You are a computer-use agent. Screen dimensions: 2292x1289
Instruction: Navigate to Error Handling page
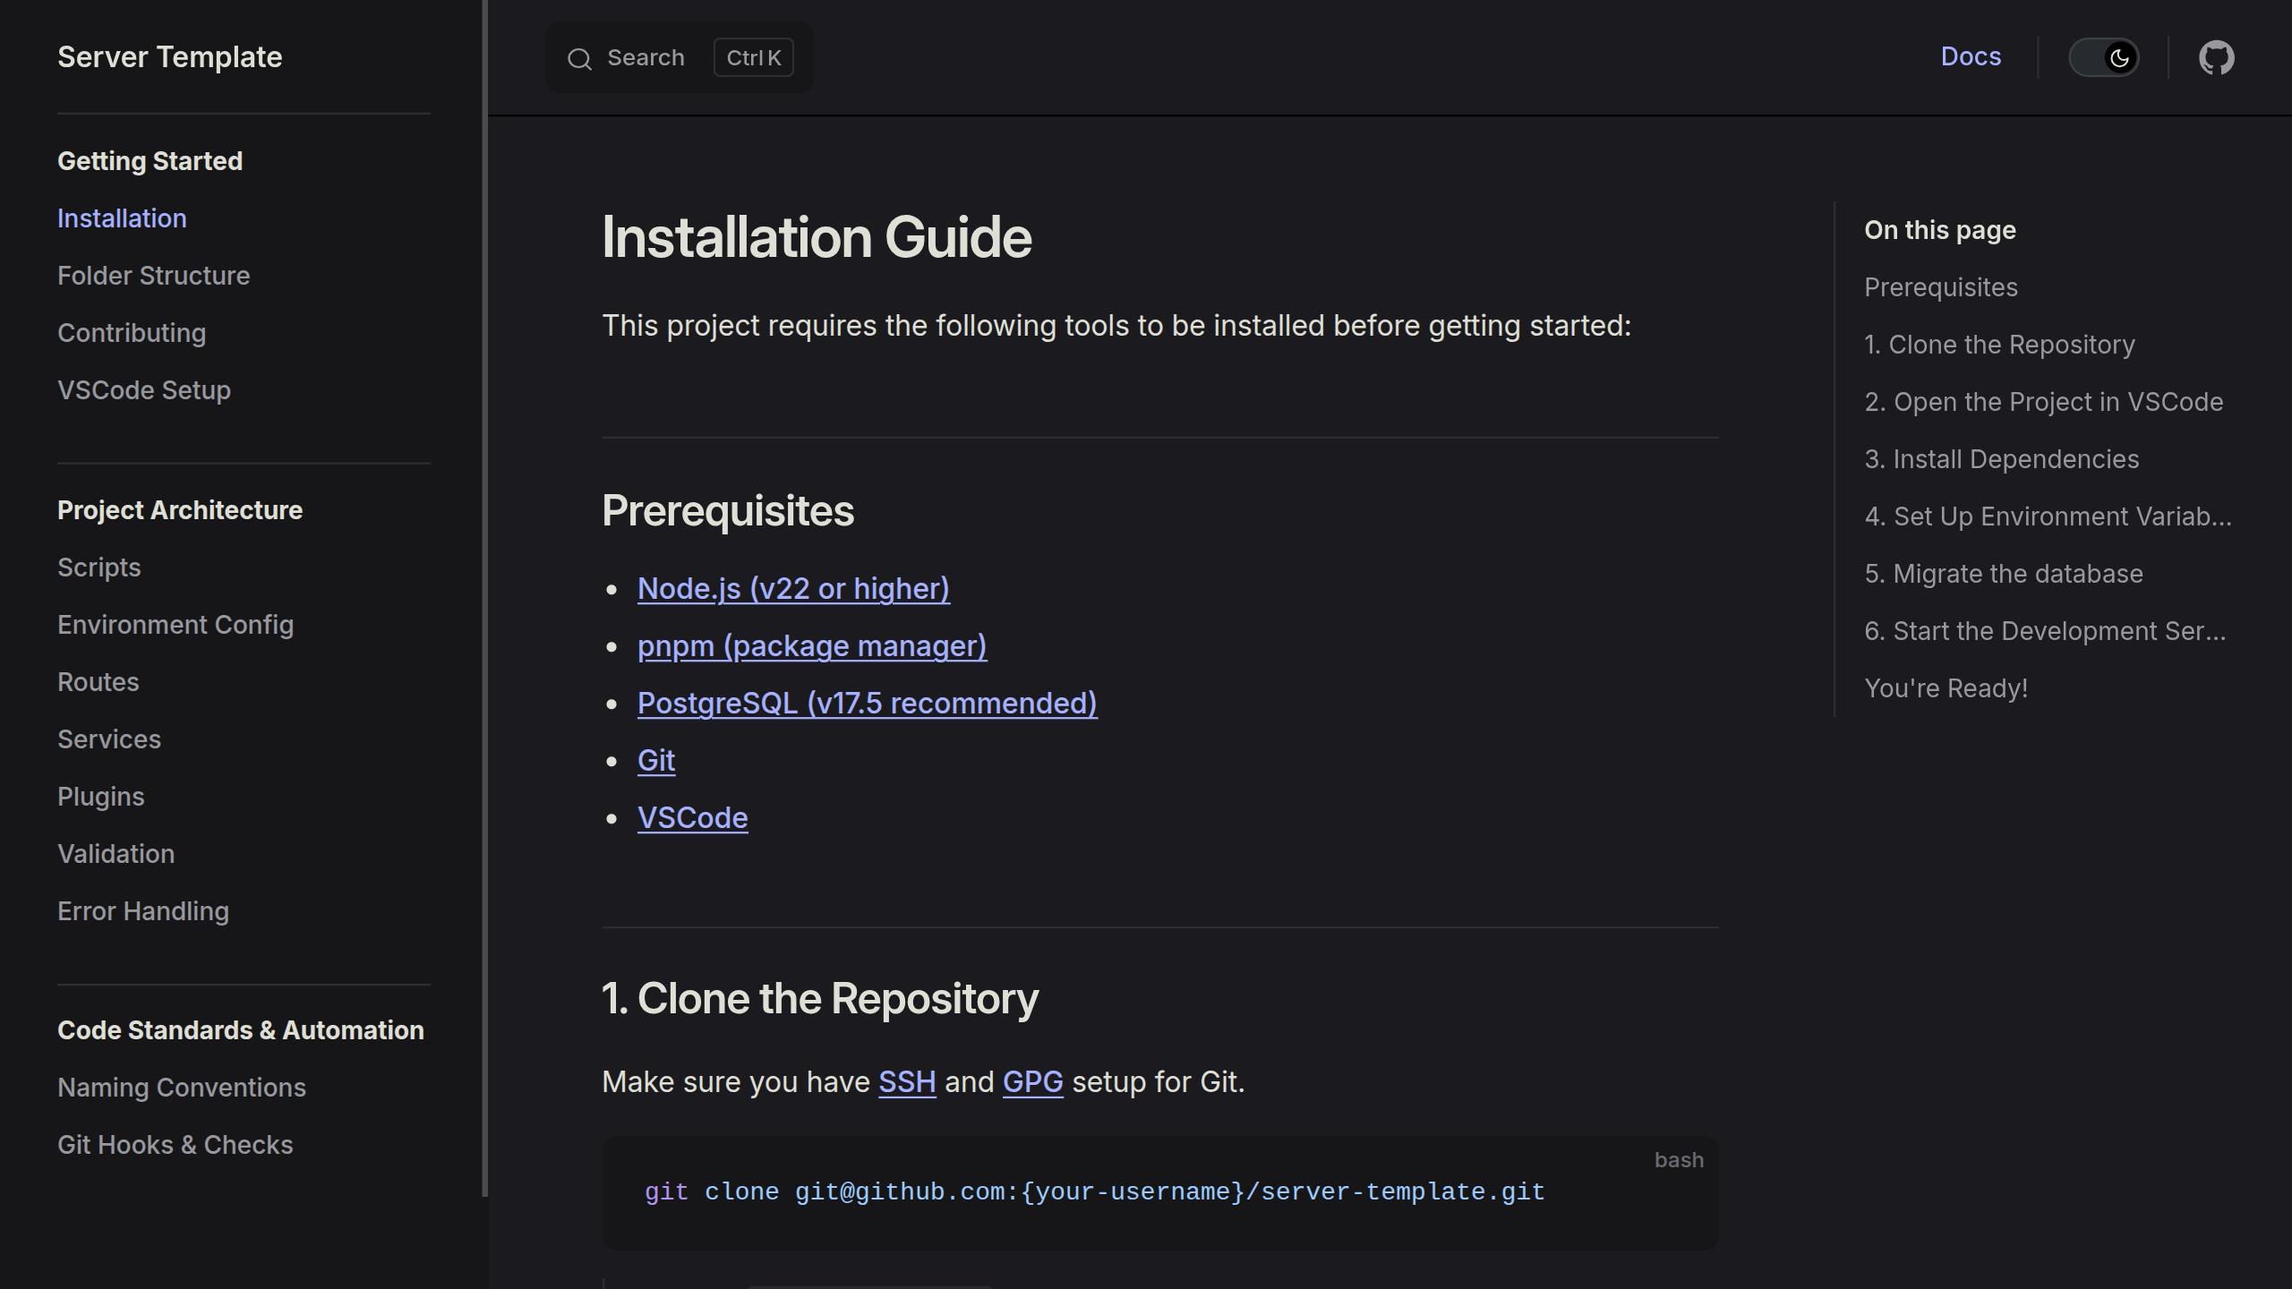(x=143, y=911)
